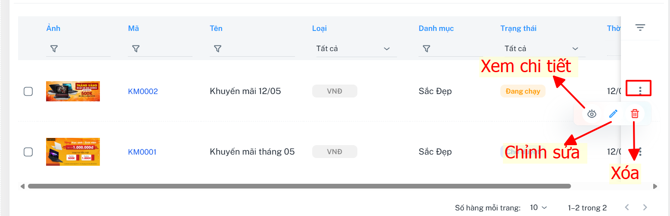The height and width of the screenshot is (216, 670).
Task: Click the horizontal scrollbar under the table
Action: [299, 186]
